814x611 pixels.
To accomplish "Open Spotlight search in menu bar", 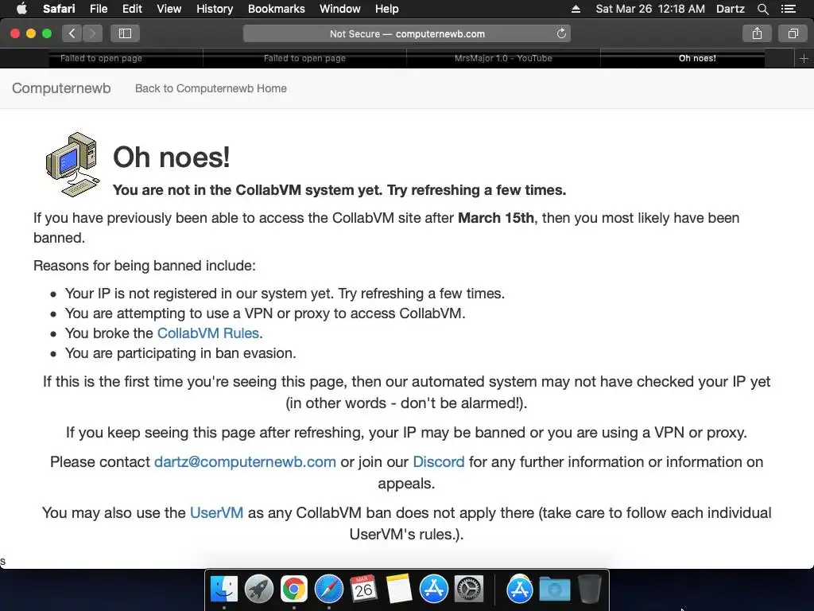I will pos(762,9).
